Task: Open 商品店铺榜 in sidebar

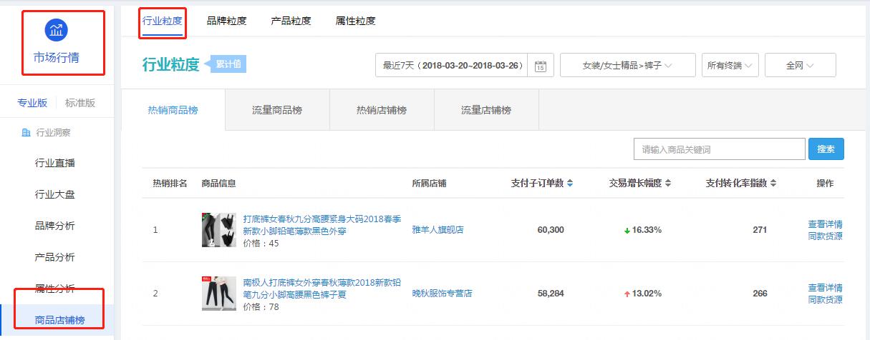Action: [60, 320]
